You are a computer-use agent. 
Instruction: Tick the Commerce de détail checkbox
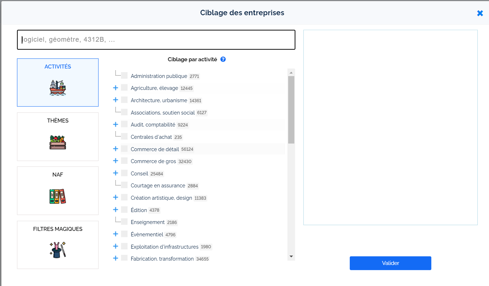coord(124,149)
